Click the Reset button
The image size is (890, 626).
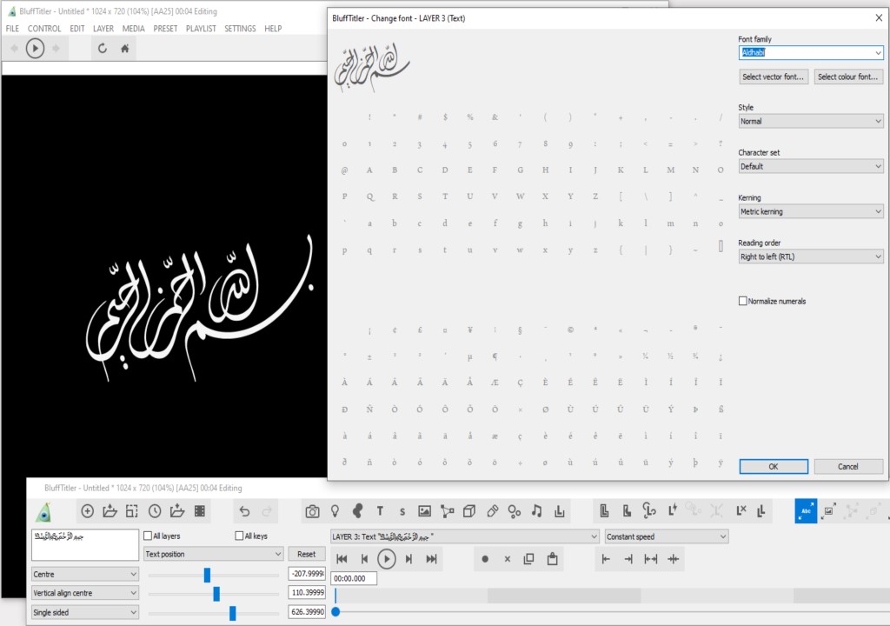coord(307,554)
